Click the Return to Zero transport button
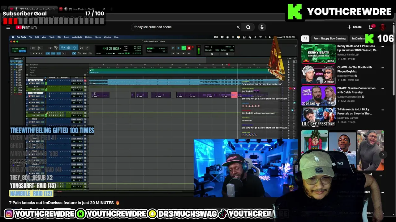This screenshot has height=222, width=396. coord(173,53)
